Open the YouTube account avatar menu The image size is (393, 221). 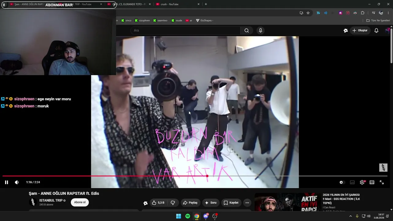click(388, 30)
